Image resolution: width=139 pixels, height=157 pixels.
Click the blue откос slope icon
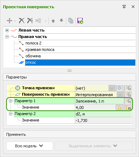pyautogui.click(x=21, y=62)
